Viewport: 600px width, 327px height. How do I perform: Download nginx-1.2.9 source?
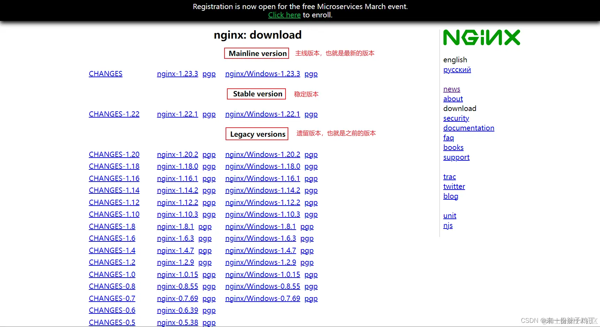(175, 262)
